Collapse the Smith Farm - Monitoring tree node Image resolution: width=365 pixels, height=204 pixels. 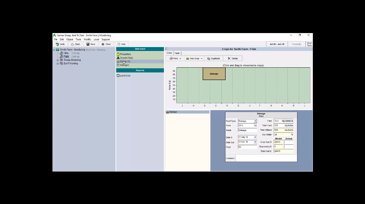click(x=54, y=50)
